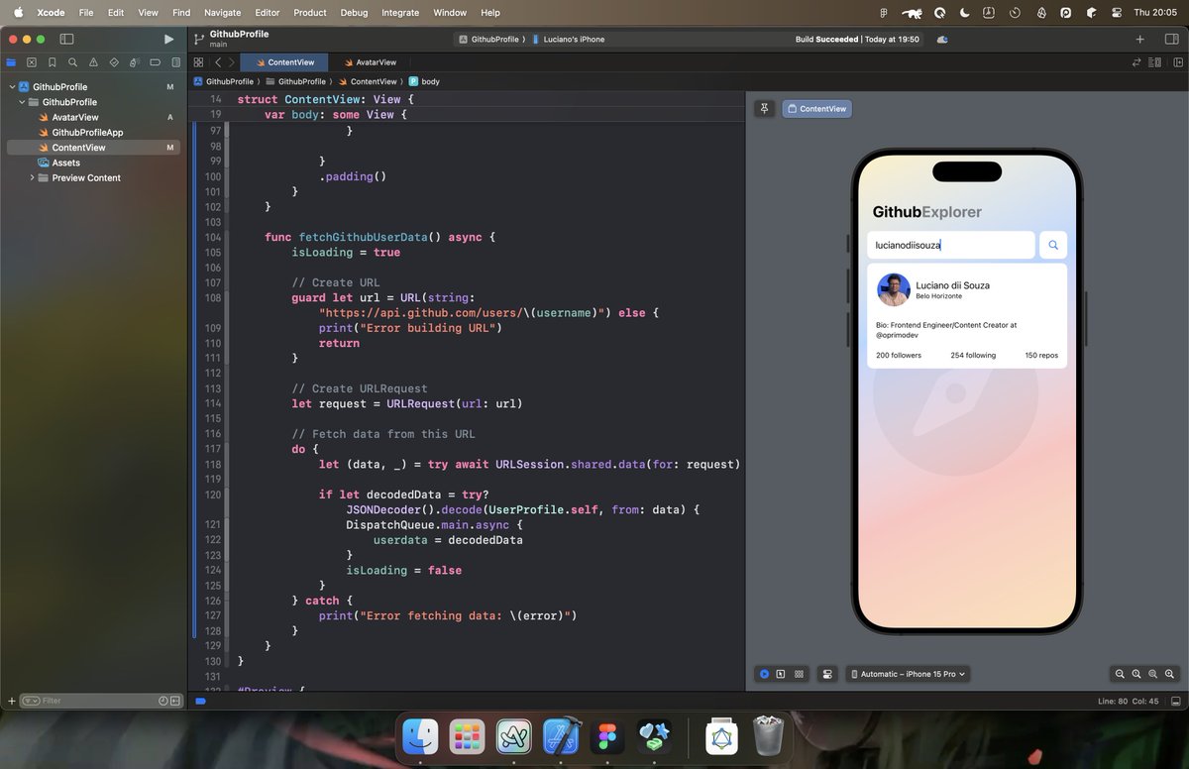
Task: Toggle the navigator sidebar button
Action: pos(66,39)
